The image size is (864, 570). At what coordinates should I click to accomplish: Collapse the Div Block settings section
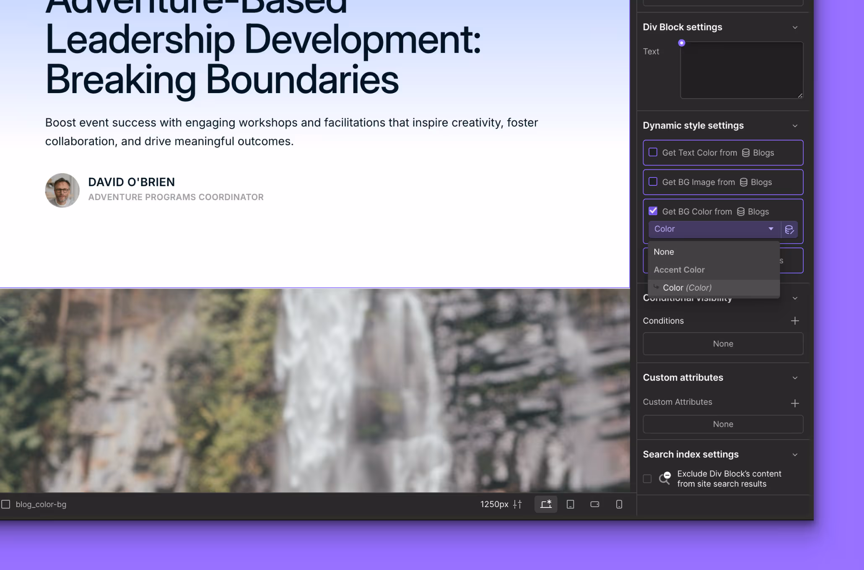coord(795,27)
